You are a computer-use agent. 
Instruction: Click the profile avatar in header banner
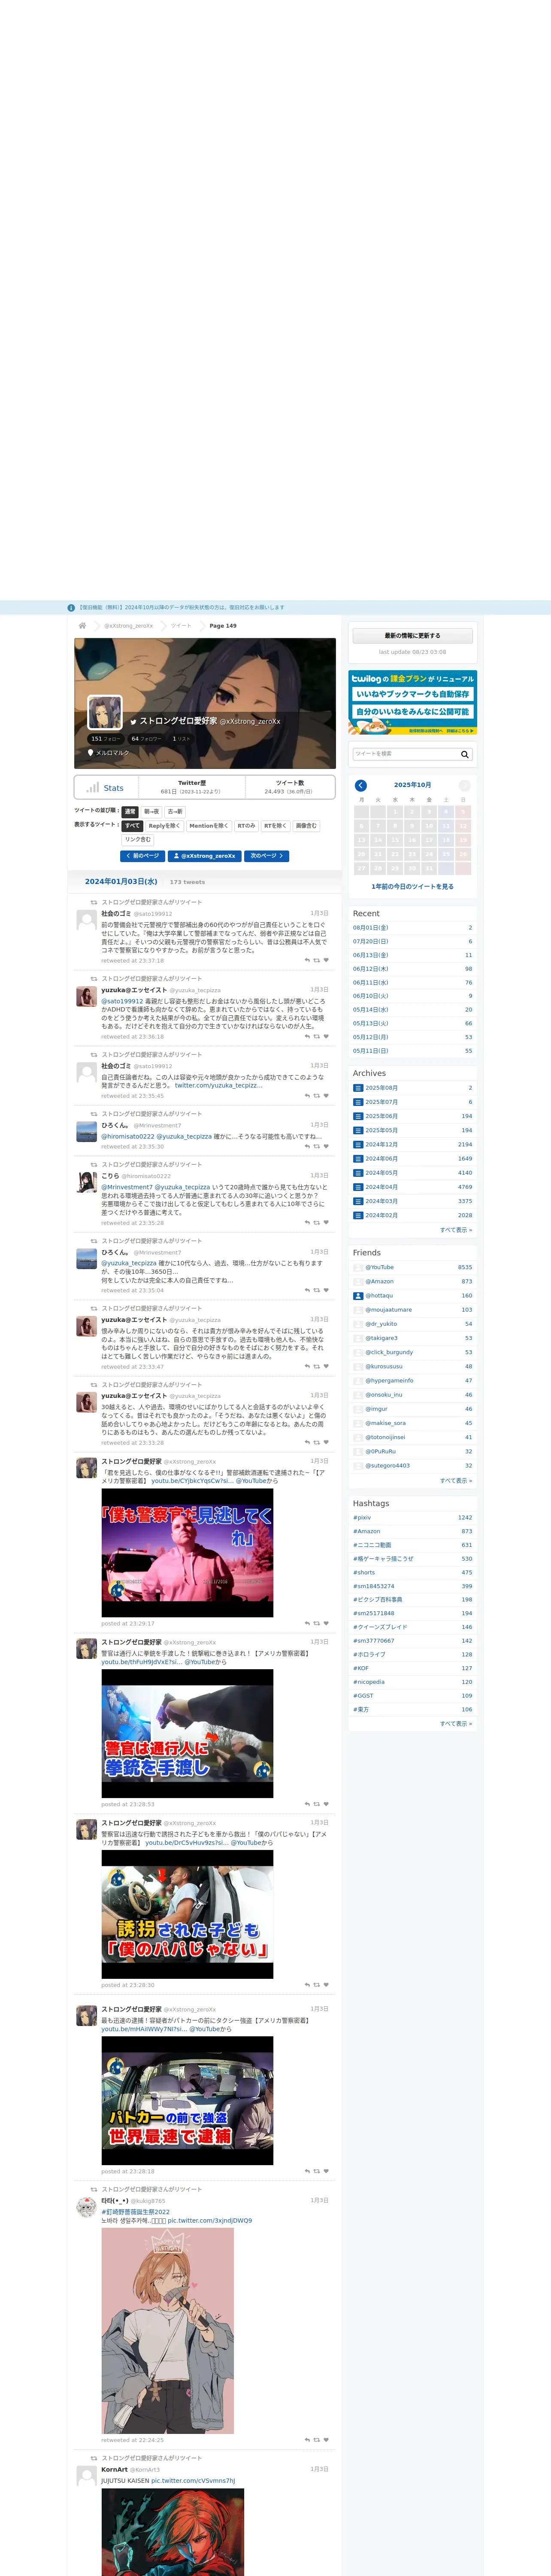point(105,712)
